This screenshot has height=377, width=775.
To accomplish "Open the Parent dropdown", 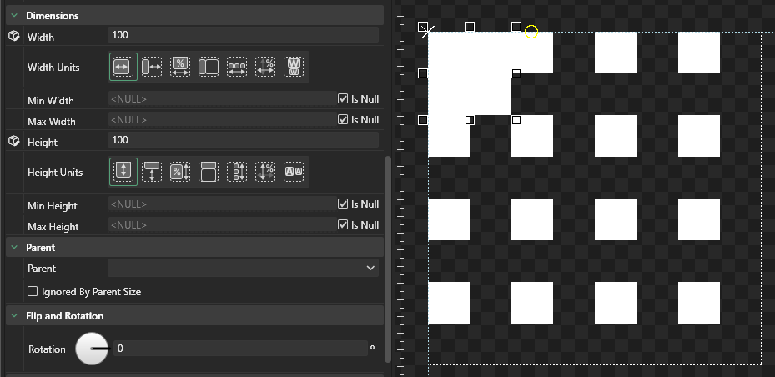I will [370, 269].
